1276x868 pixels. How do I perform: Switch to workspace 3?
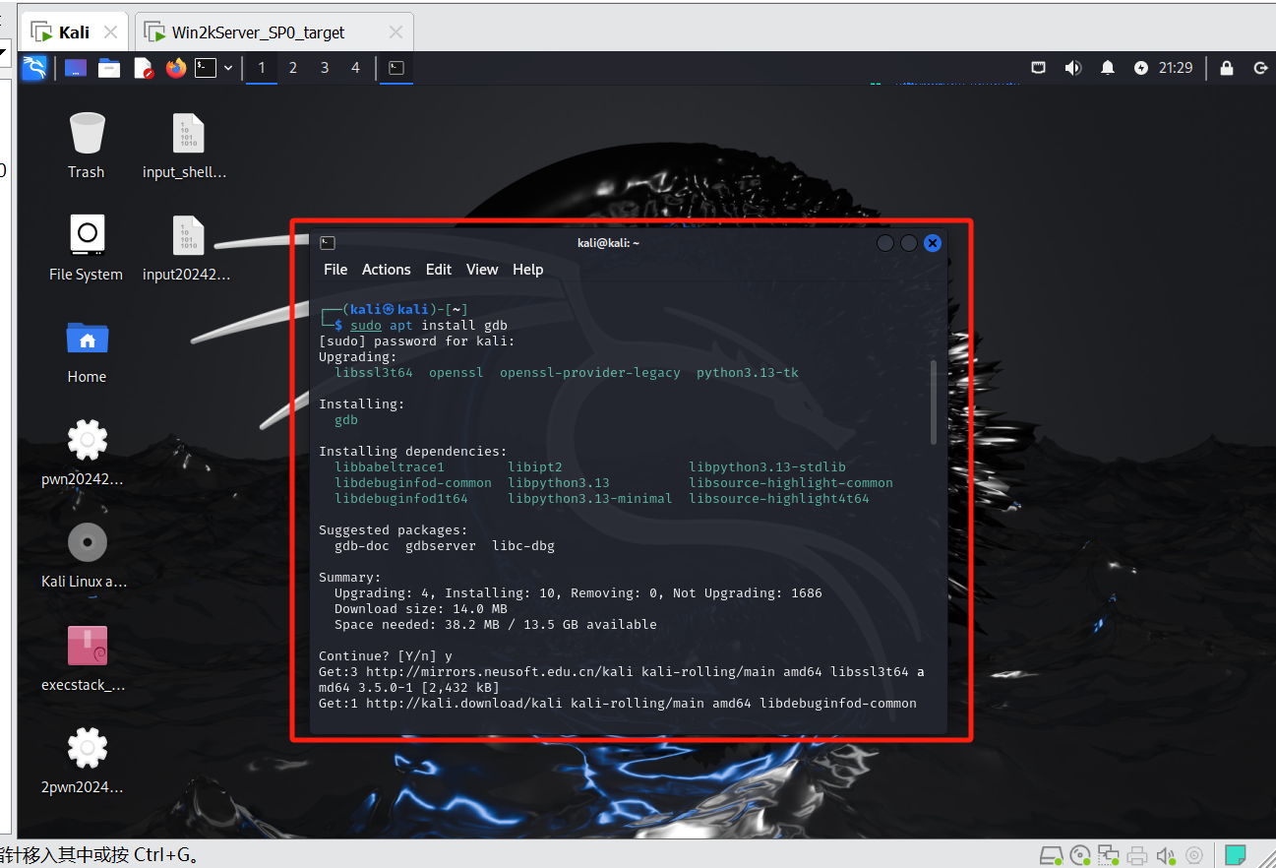(x=325, y=68)
